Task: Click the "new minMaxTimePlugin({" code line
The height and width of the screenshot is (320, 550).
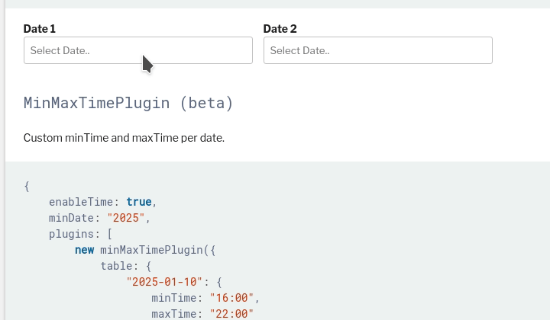Action: tap(145, 250)
